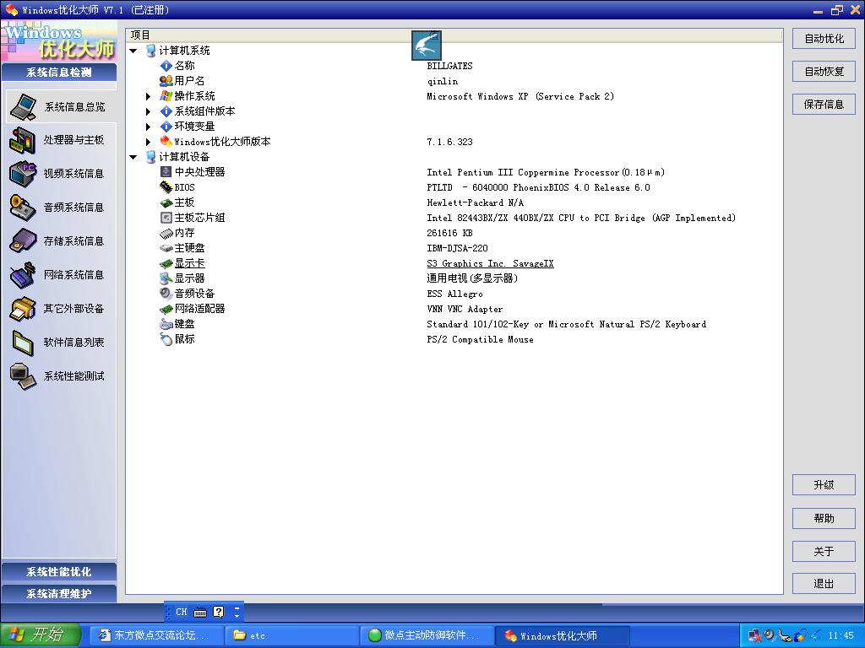This screenshot has width=865, height=648.
Task: Click the 键盘 keyboard icon
Action: pyautogui.click(x=166, y=324)
